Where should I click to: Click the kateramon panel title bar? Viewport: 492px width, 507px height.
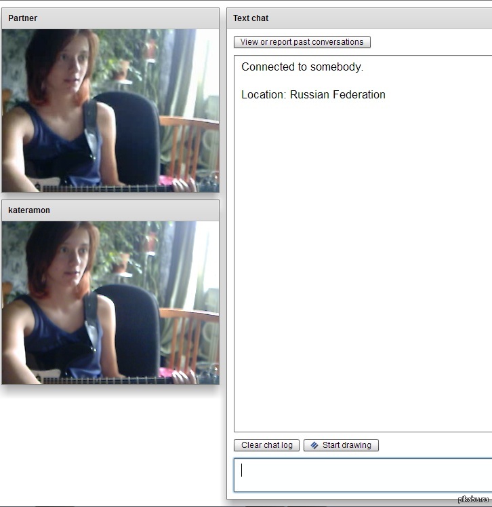[110, 210]
